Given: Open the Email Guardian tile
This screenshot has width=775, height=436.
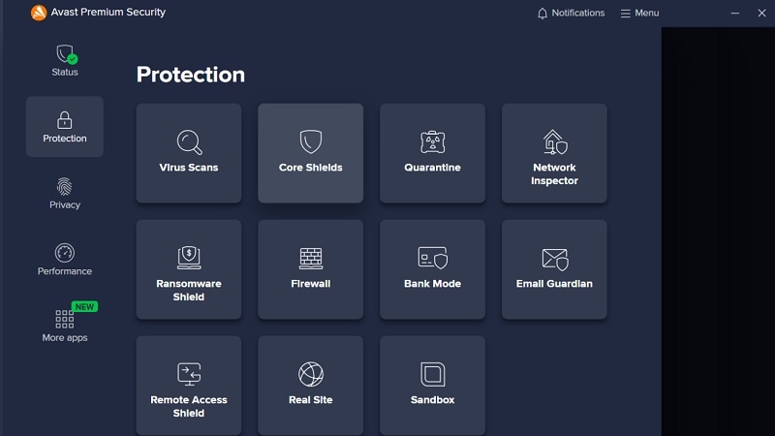Looking at the screenshot, I should [554, 269].
